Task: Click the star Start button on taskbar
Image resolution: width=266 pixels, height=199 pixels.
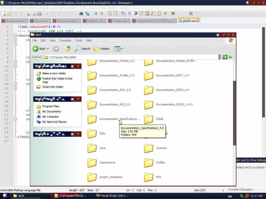Action: pos(5,195)
